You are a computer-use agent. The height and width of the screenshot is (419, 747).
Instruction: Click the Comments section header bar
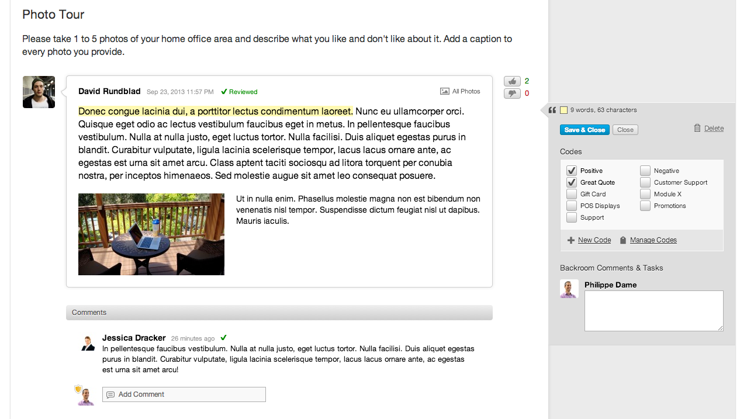(x=279, y=313)
